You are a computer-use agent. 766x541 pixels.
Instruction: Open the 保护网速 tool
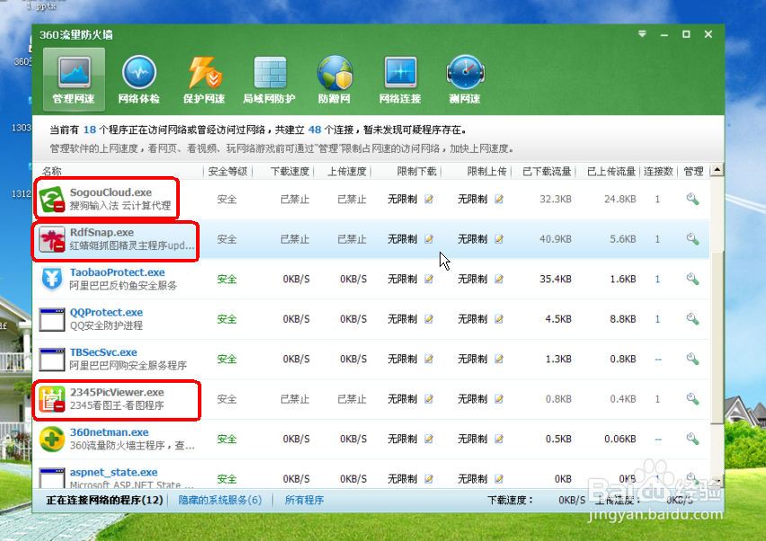[204, 79]
